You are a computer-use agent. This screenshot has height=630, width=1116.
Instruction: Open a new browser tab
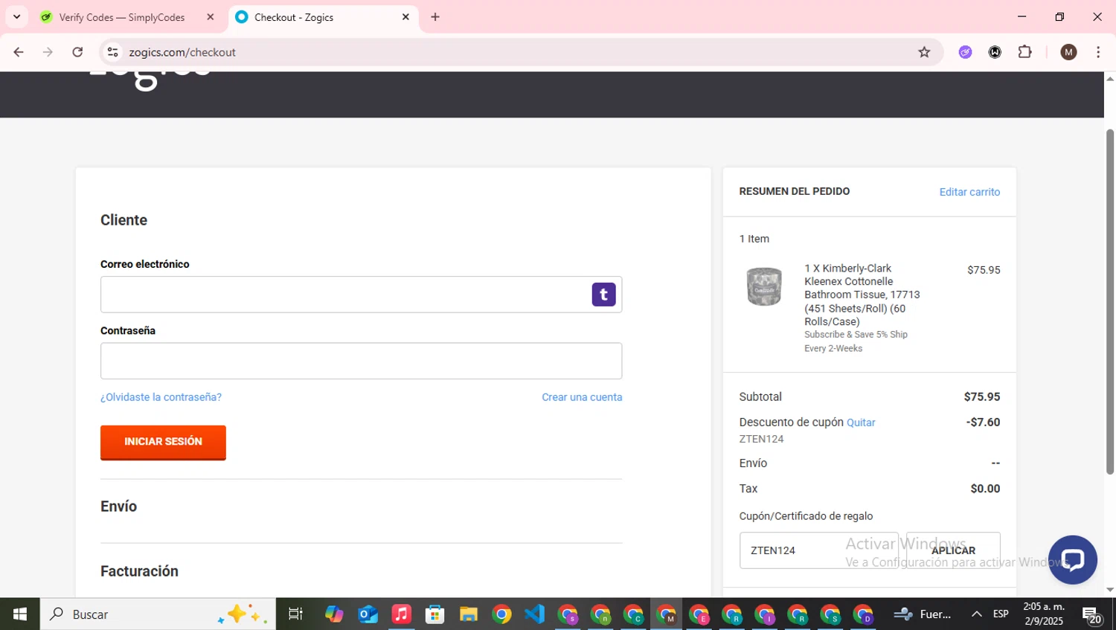click(435, 17)
